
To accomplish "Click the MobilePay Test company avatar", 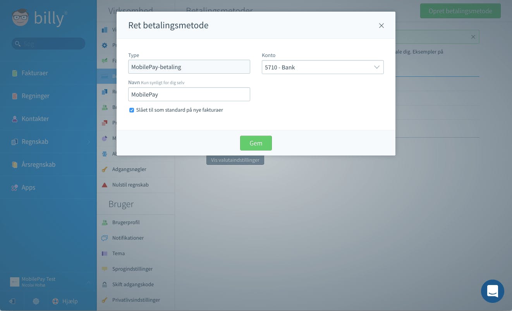I will [x=15, y=282].
